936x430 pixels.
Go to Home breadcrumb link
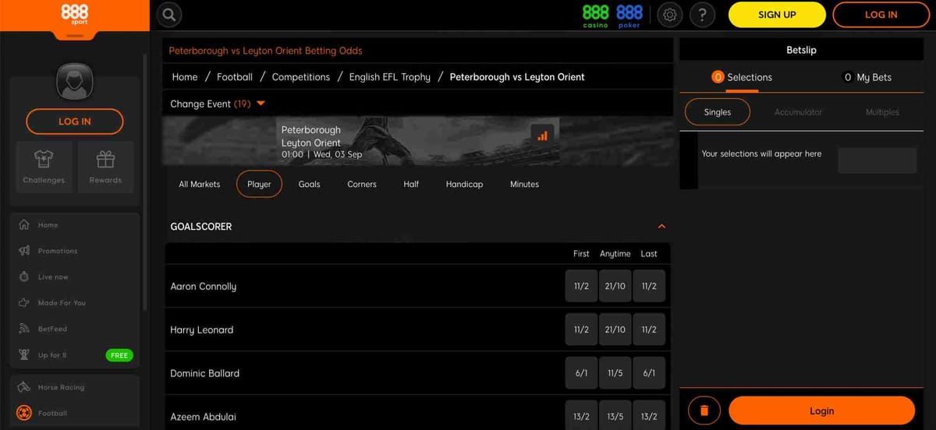click(x=185, y=77)
